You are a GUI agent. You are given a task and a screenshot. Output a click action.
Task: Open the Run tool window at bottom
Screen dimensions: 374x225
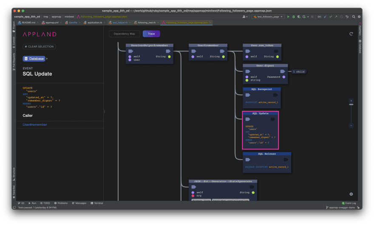click(x=32, y=203)
